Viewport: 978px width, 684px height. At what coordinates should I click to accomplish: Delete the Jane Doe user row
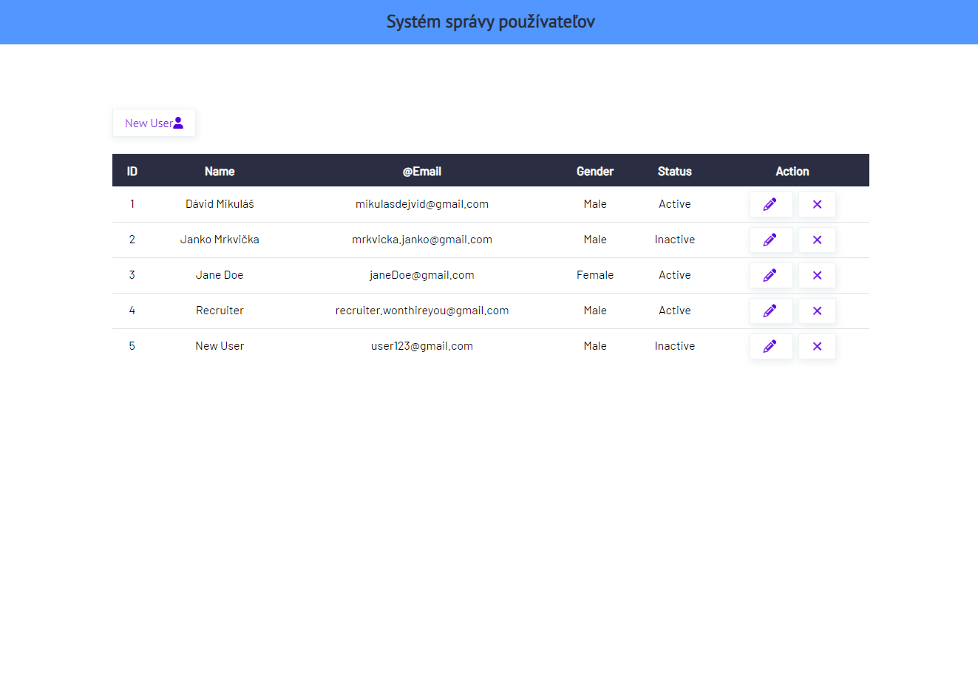[817, 275]
